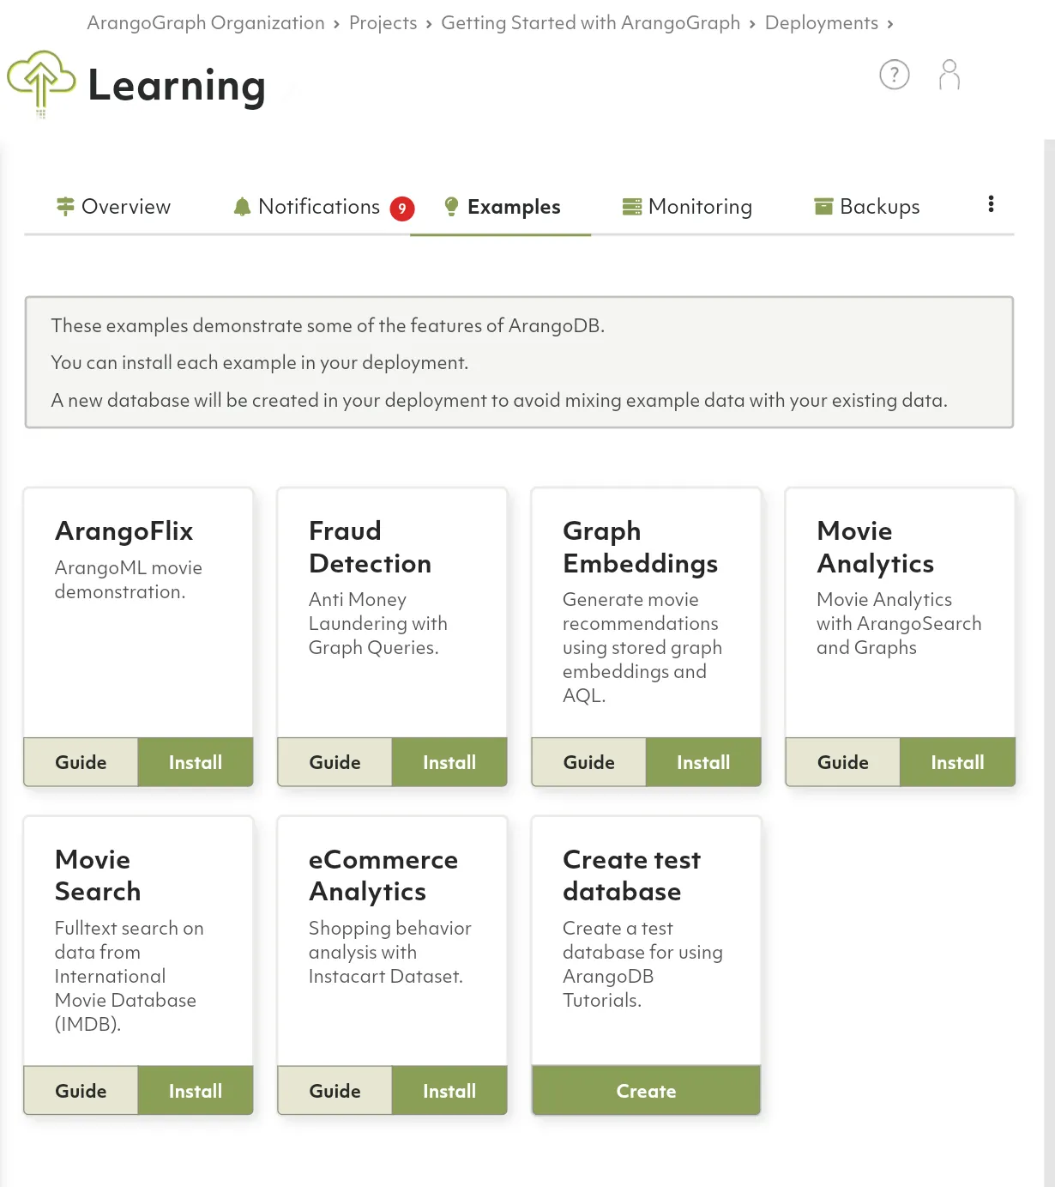Open the user account profile icon
This screenshot has width=1055, height=1187.
(949, 75)
